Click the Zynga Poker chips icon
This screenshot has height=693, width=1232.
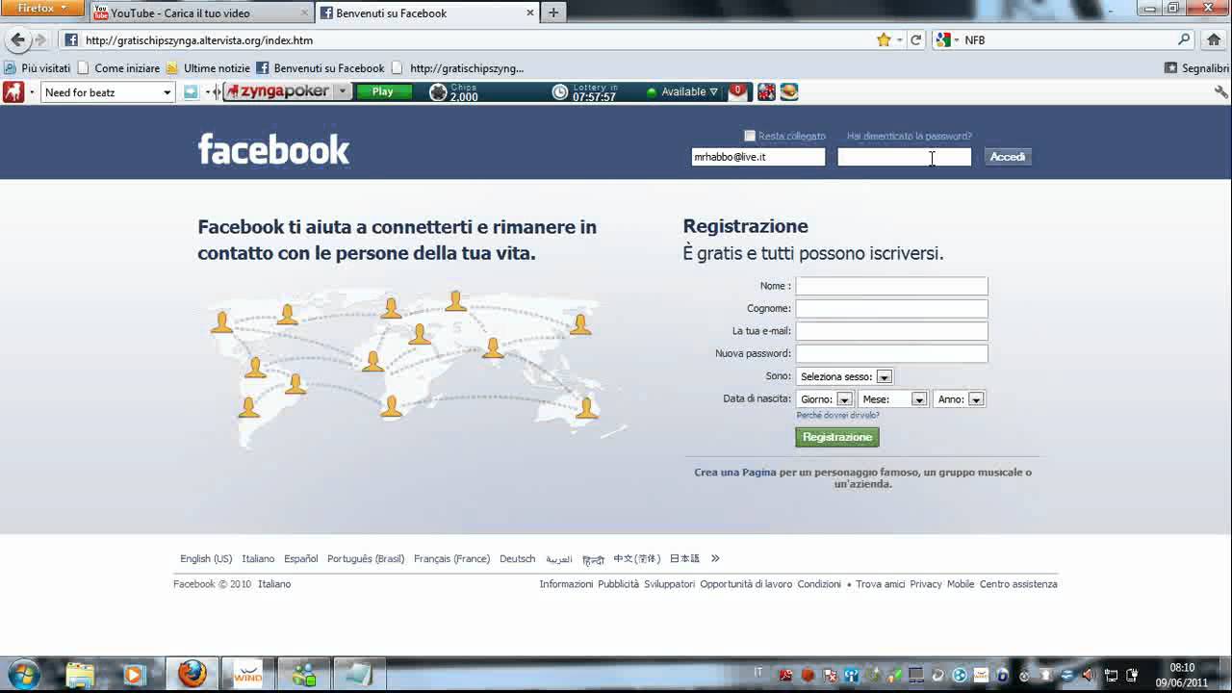tap(438, 92)
